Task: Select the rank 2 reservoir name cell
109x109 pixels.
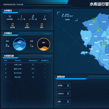Action: click(17, 69)
